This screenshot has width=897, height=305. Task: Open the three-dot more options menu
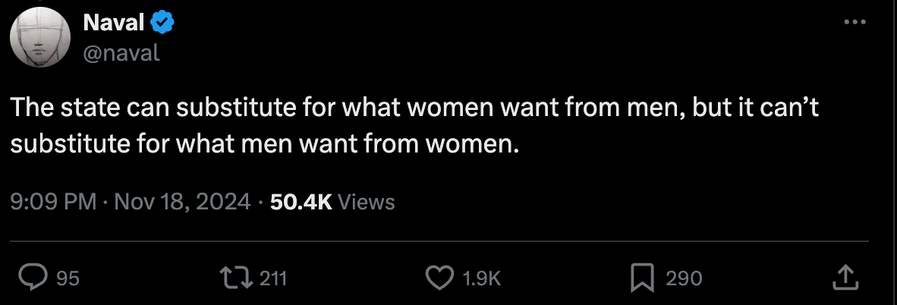[855, 23]
